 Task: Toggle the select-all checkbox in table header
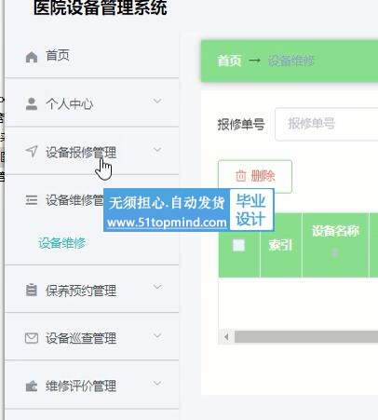[238, 245]
